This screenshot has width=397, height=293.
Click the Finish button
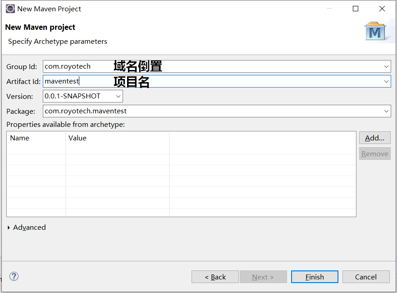(315, 277)
